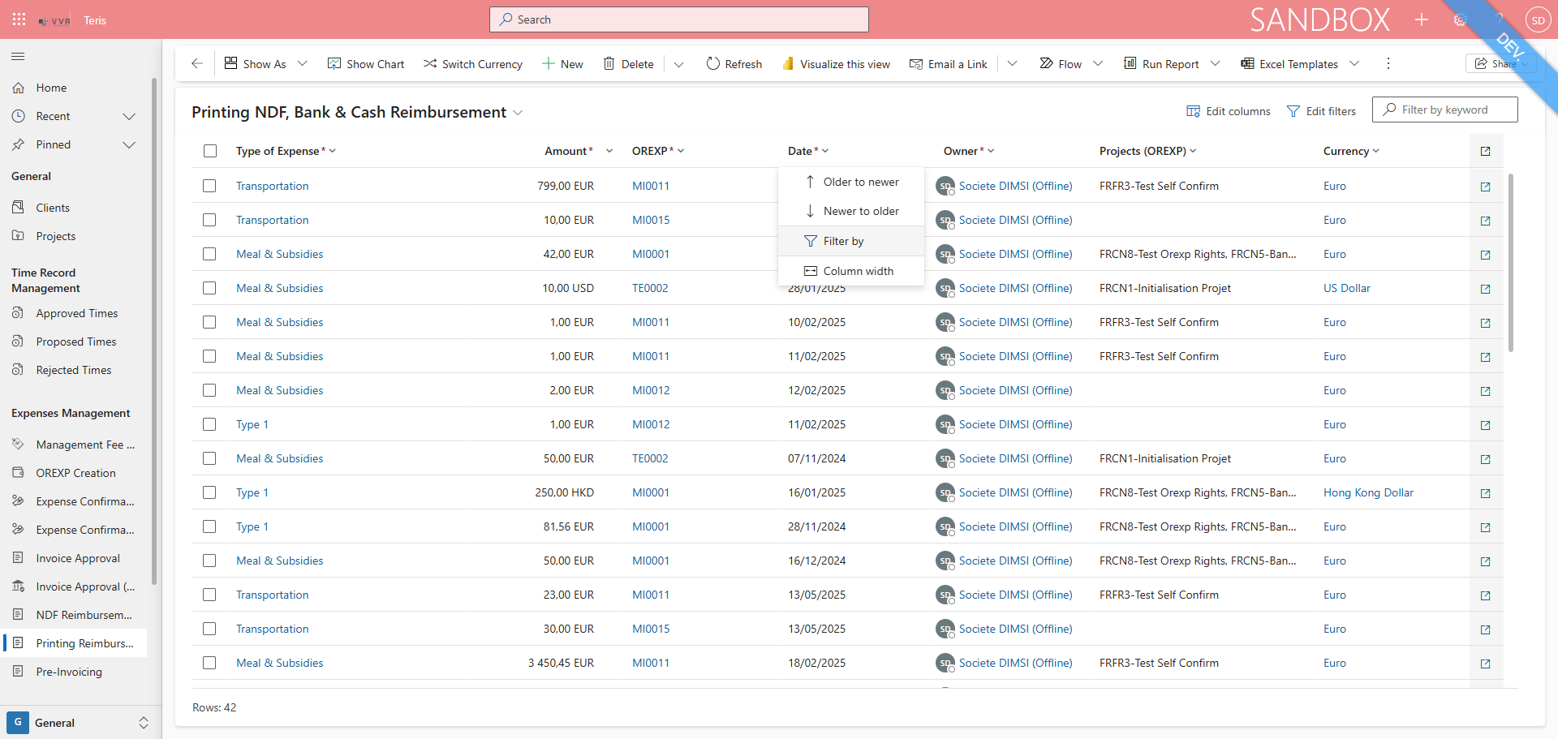The height and width of the screenshot is (739, 1558).
Task: Open OREXP link TE0002 for 10,00 USD
Action: [650, 288]
